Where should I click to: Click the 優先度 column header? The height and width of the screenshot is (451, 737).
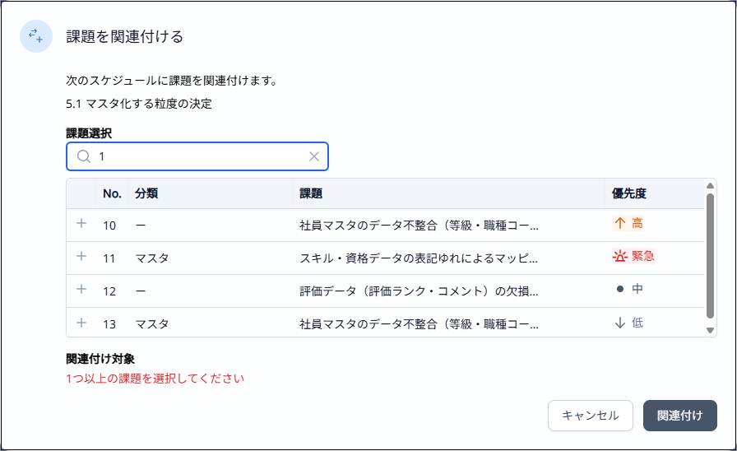pos(629,194)
